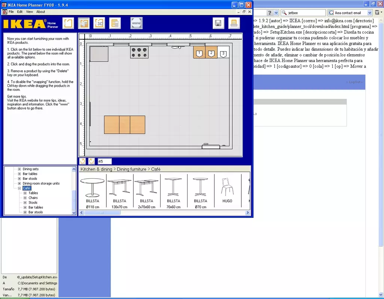
Task: Click the IKEA Home Planner title bar icon
Action: pyautogui.click(x=4, y=5)
